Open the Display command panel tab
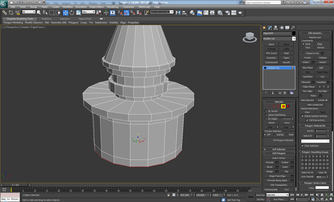The image size is (334, 202). click(287, 28)
